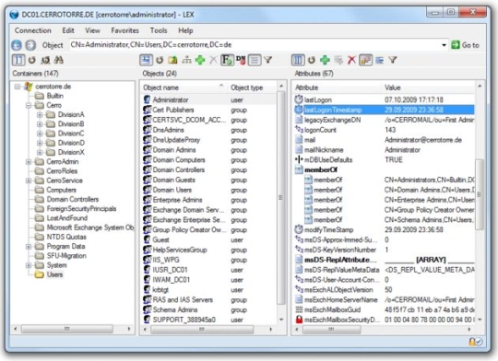The width and height of the screenshot is (498, 361).
Task: Expand the DivisionB folder
Action: tap(40, 124)
